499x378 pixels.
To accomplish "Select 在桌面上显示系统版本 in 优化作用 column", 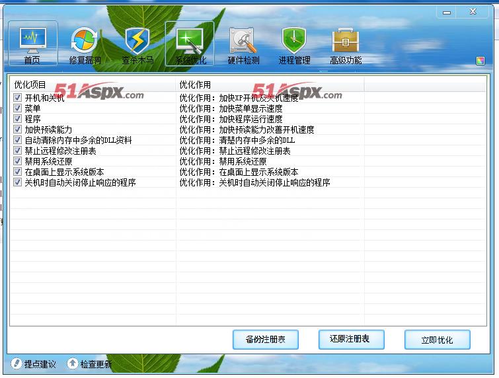I will 258,172.
